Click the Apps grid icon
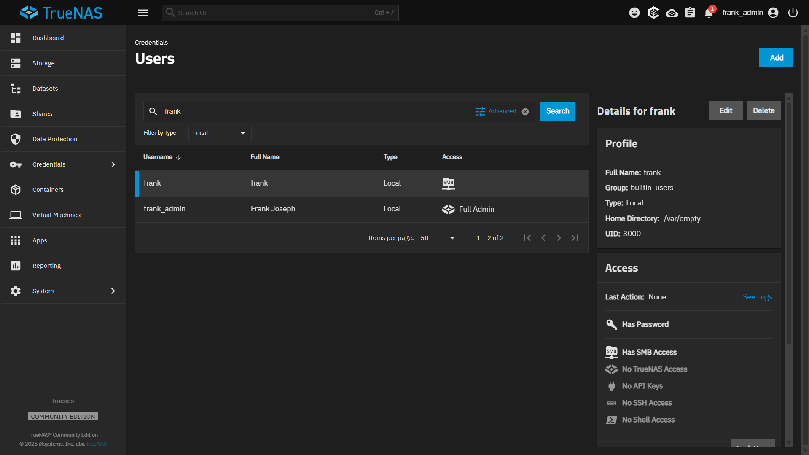 click(16, 240)
